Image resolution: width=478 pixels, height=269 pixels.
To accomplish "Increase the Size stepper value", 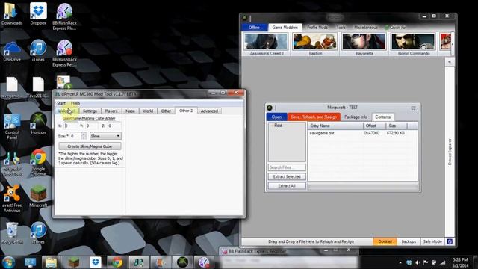I will point(84,134).
